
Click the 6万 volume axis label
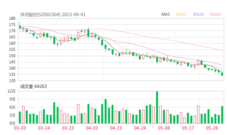(13, 107)
